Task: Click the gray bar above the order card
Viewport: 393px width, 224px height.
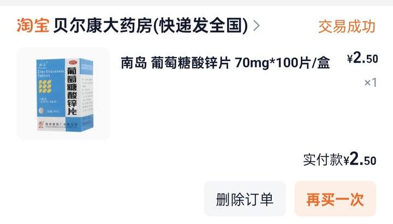Action: (x=196, y=3)
